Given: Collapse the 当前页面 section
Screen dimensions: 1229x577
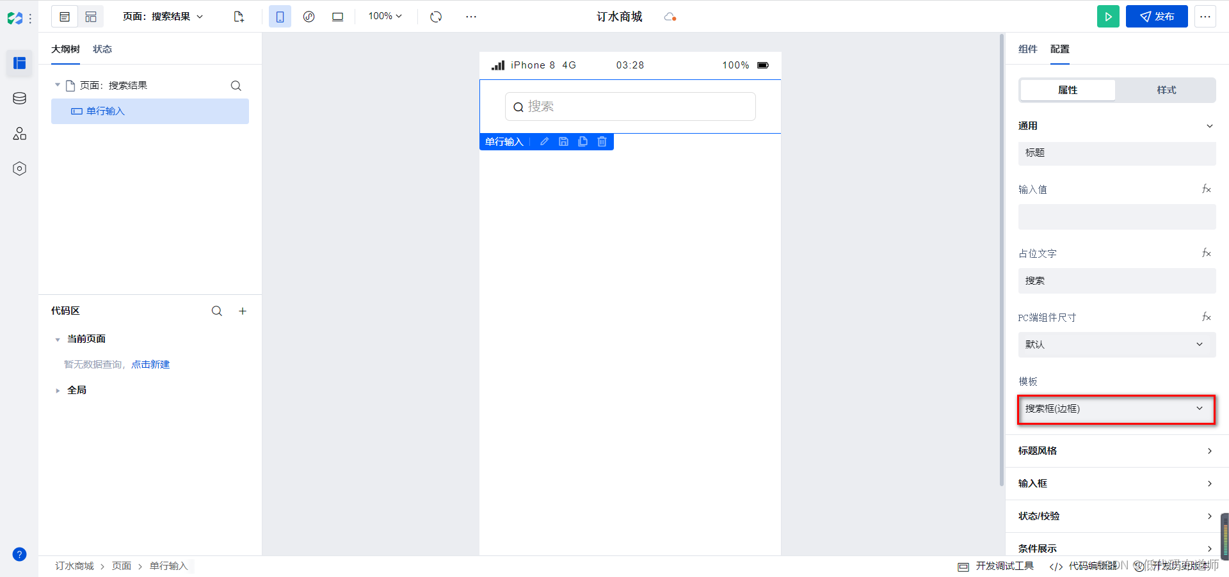Looking at the screenshot, I should pos(58,339).
